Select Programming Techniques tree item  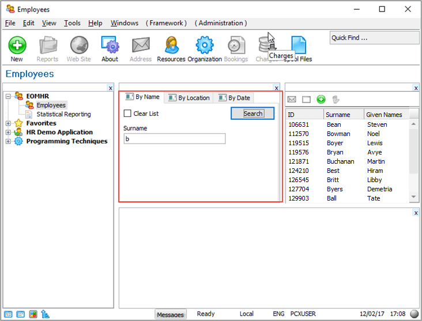point(67,141)
